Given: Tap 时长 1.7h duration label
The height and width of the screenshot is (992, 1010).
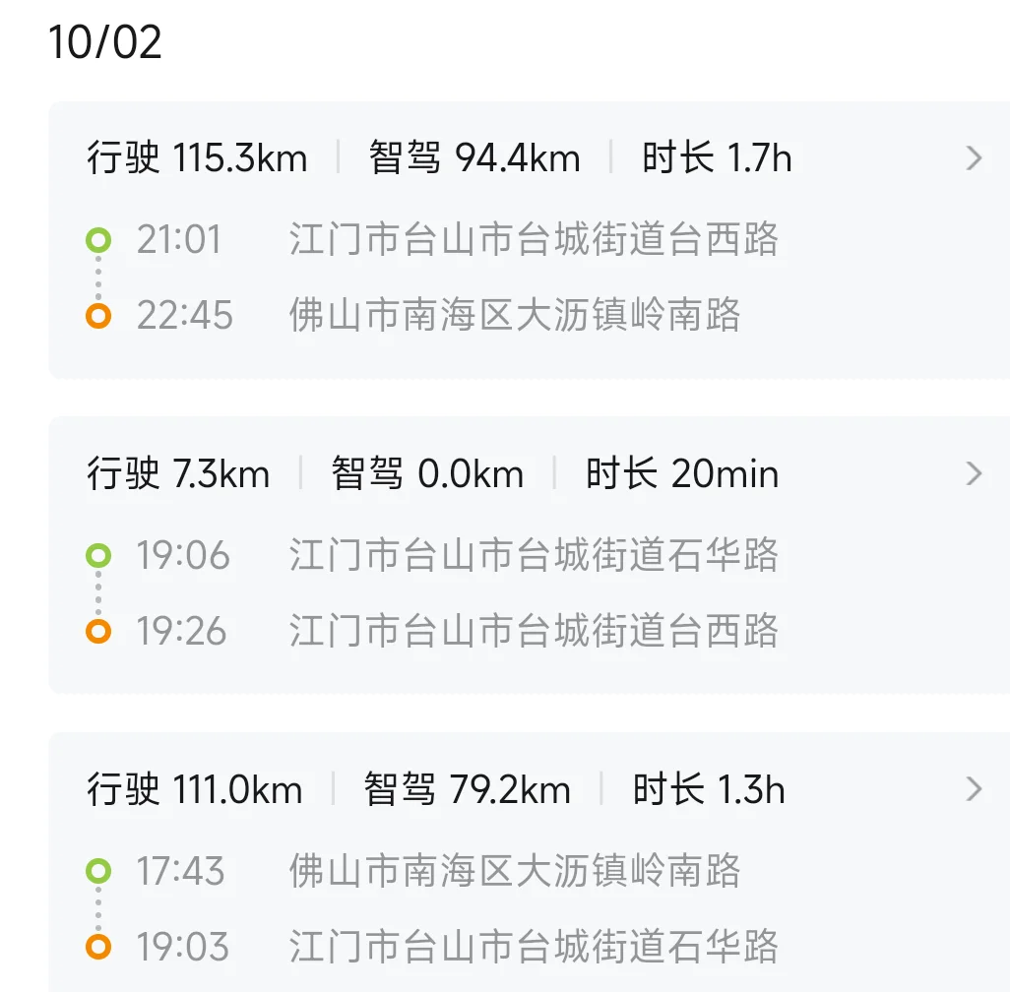Looking at the screenshot, I should coord(717,158).
